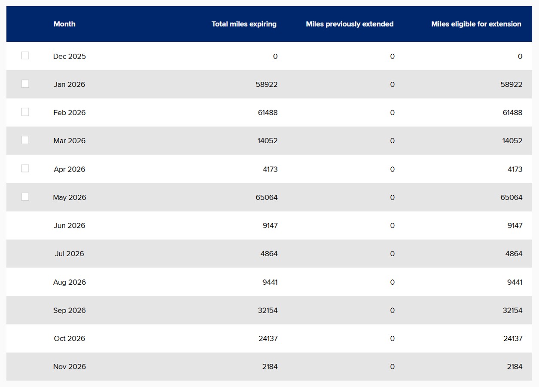Screen dimensions: 539x387
Task: Click Nov 2026's Miles previously extended value
Action: [392, 367]
